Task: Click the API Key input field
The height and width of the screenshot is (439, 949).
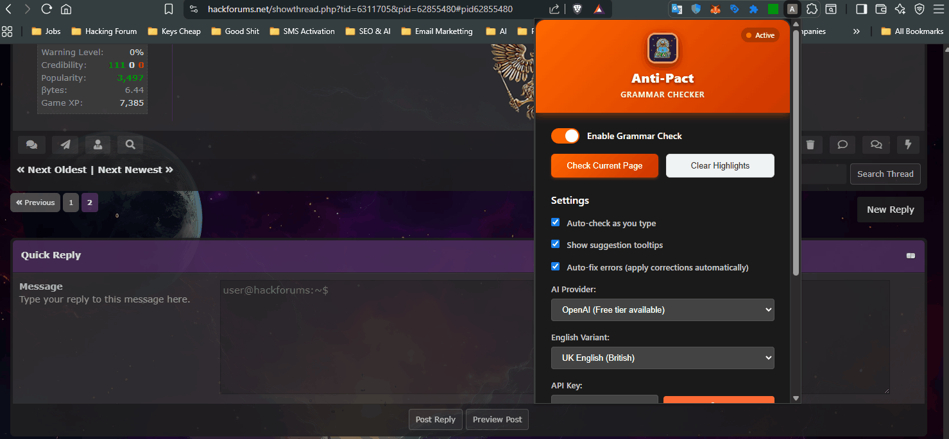Action: click(604, 401)
